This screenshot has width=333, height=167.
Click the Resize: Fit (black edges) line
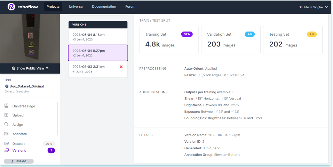pyautogui.click(x=214, y=75)
